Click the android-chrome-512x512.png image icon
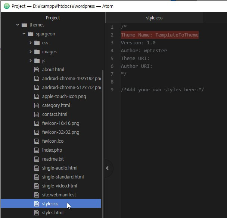Viewport: 227px width, 218px height. click(x=37, y=88)
